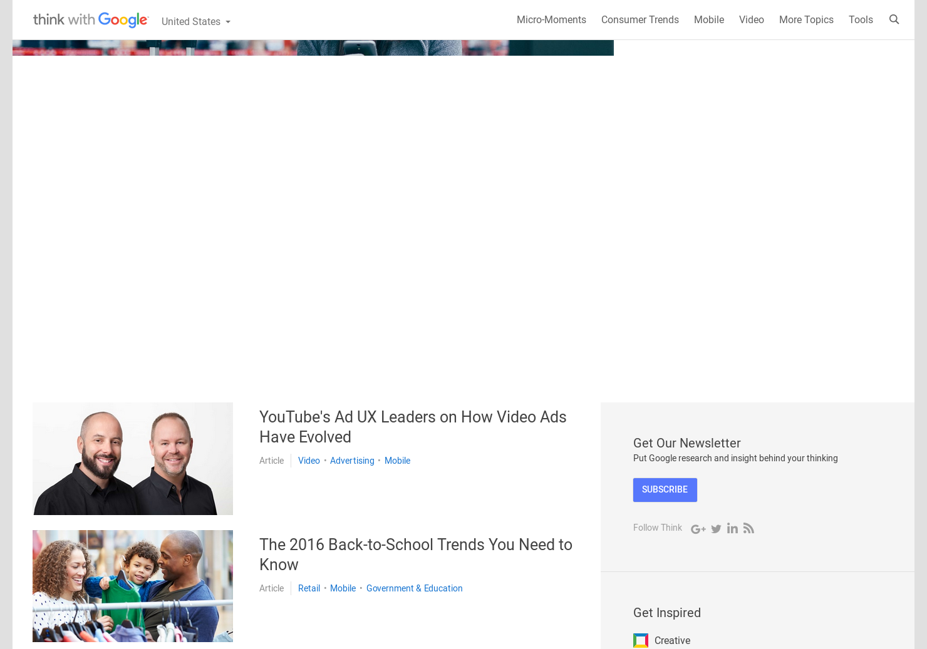
Task: Follow Think on Twitter
Action: coord(716,529)
